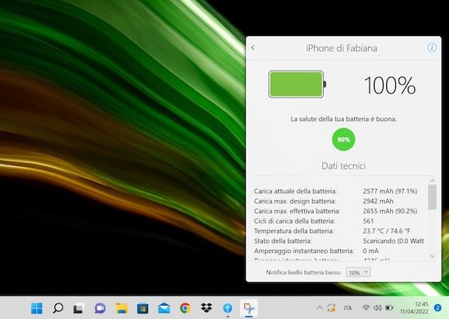Screen dimensions: 449x319
Task: Click the amperage value '0 mA'
Action: tap(370, 251)
